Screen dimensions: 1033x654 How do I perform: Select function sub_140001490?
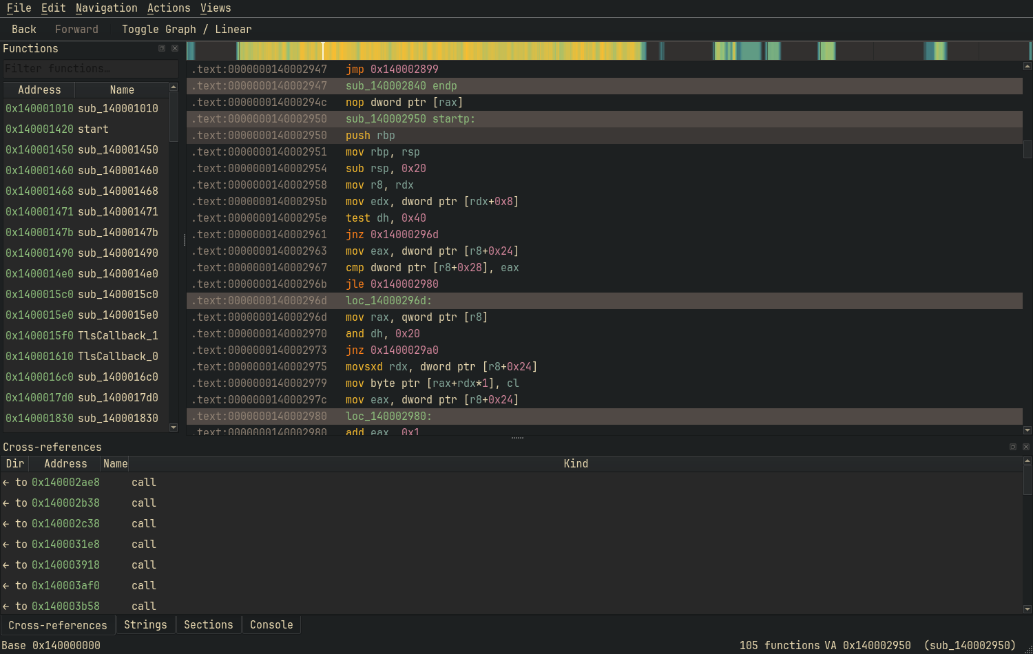(86, 253)
